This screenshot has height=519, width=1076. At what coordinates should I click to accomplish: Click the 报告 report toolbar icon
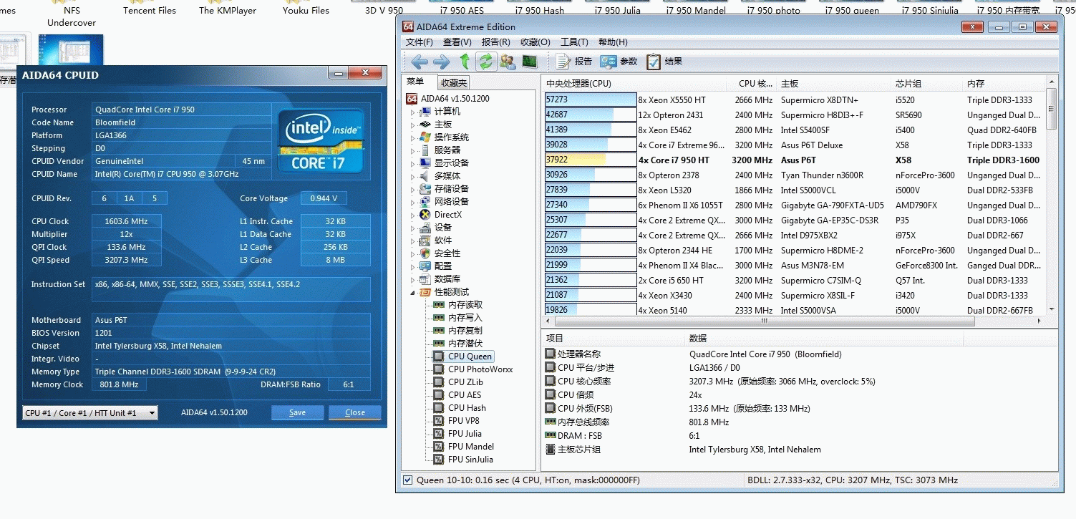coord(574,62)
